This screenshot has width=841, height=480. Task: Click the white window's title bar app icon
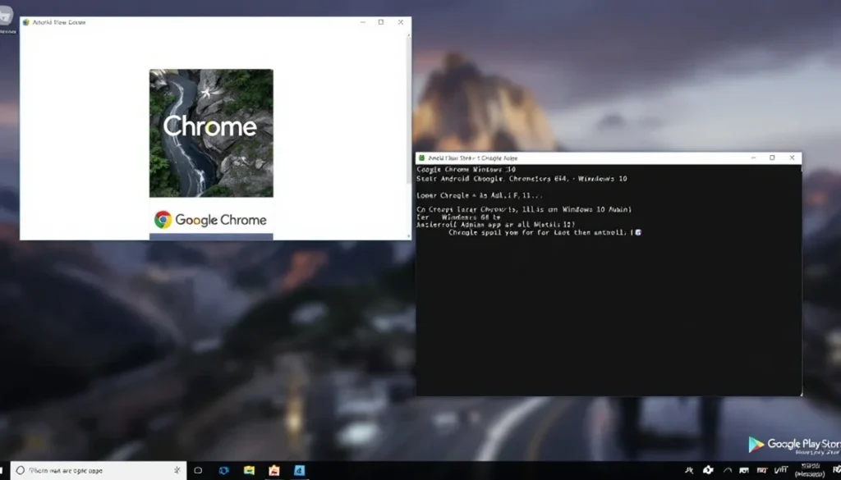(x=25, y=22)
